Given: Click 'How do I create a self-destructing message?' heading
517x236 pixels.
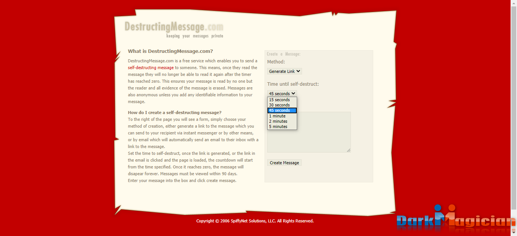Looking at the screenshot, I should 174,113.
